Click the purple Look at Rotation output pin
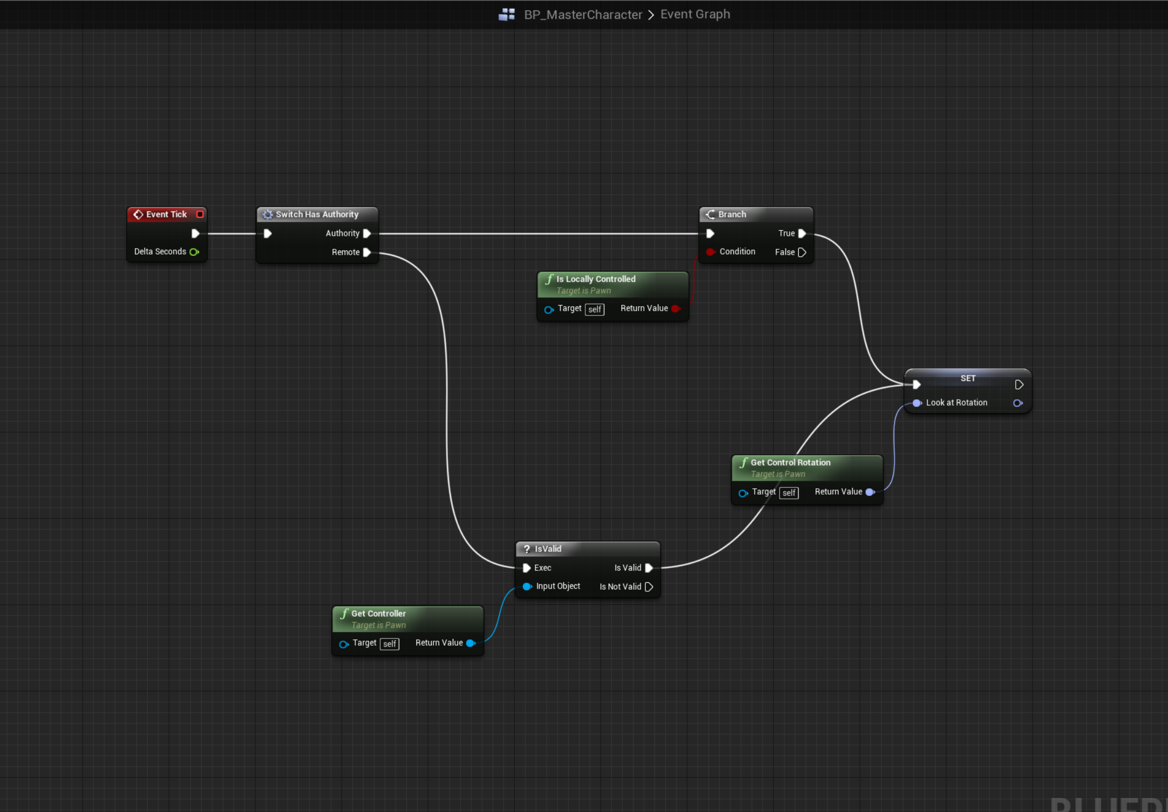This screenshot has width=1168, height=812. [1017, 403]
